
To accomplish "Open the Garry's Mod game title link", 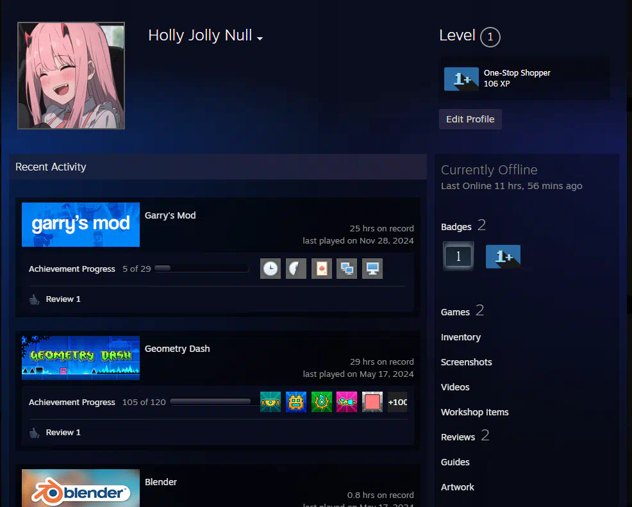I will (x=170, y=215).
